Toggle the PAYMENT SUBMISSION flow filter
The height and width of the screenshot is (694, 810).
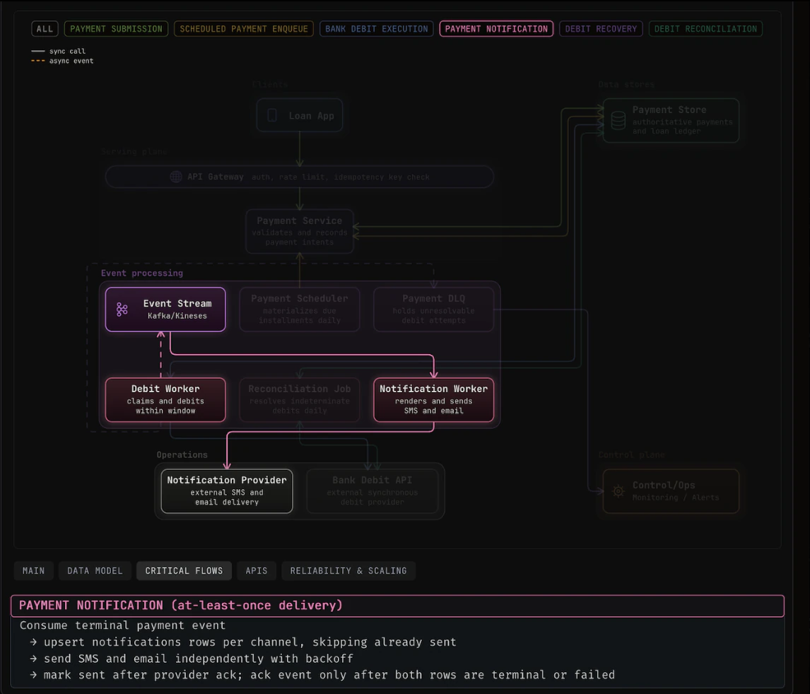click(116, 29)
